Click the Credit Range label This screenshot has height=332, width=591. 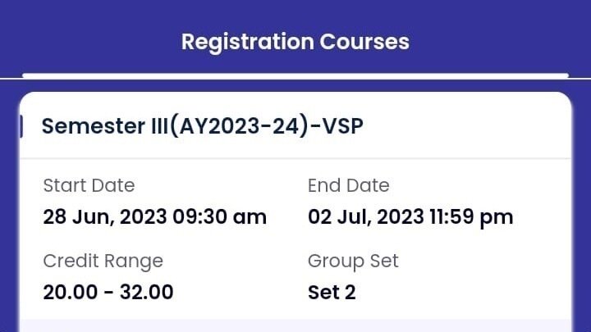pyautogui.click(x=103, y=262)
